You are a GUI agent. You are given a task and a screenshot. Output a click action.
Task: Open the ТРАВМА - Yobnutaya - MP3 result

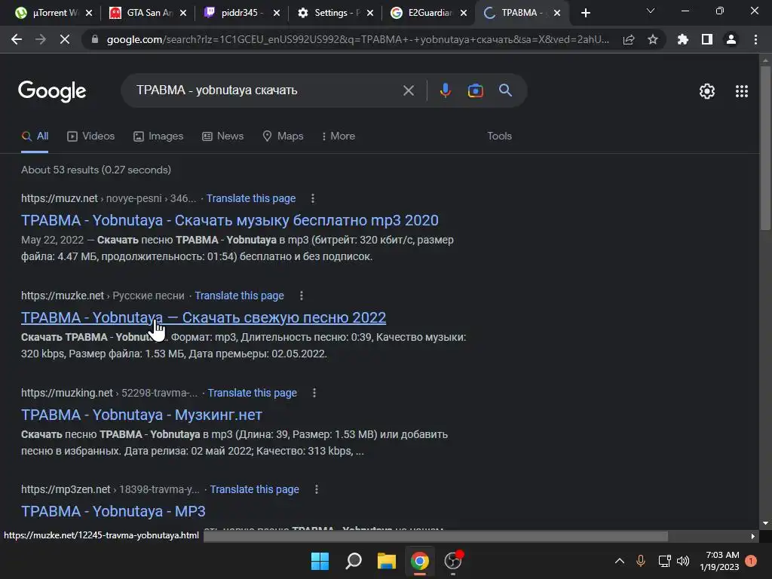click(x=113, y=511)
